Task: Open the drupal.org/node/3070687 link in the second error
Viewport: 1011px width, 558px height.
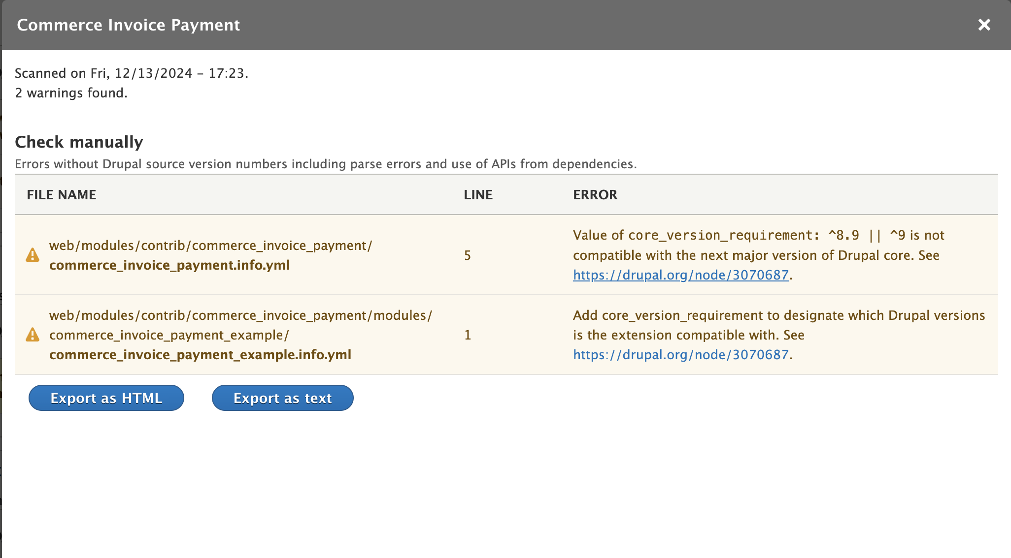Action: (680, 354)
